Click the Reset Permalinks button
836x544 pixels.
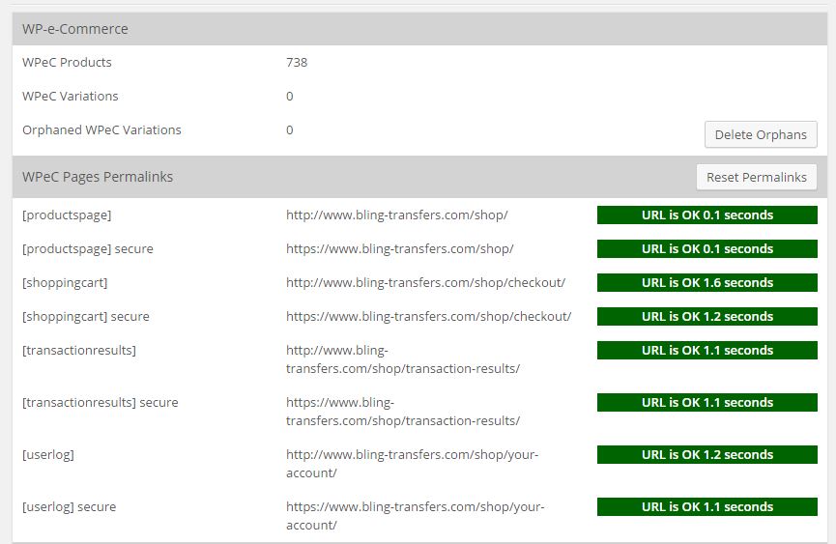click(x=757, y=177)
